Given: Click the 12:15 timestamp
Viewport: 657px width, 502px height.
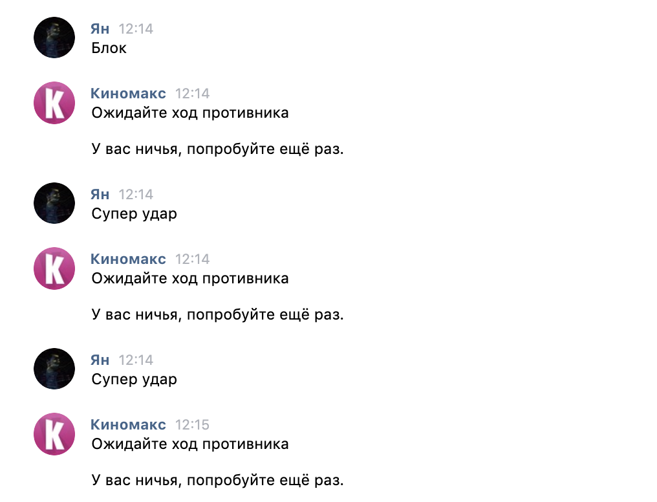Looking at the screenshot, I should 193,425.
